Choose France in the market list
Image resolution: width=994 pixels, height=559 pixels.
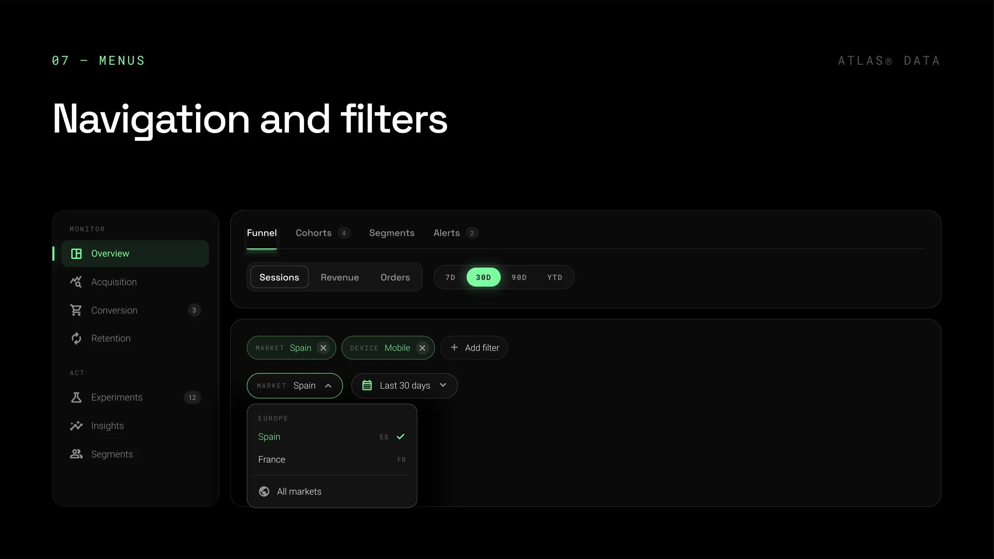(x=332, y=459)
